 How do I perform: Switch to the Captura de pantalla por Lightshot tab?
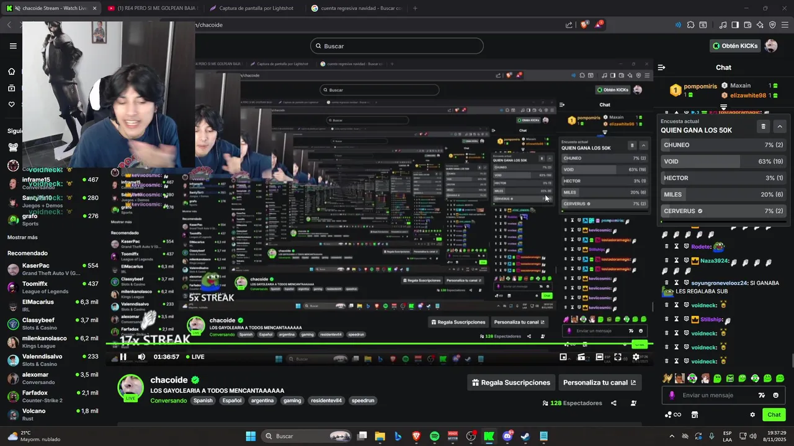tap(254, 8)
